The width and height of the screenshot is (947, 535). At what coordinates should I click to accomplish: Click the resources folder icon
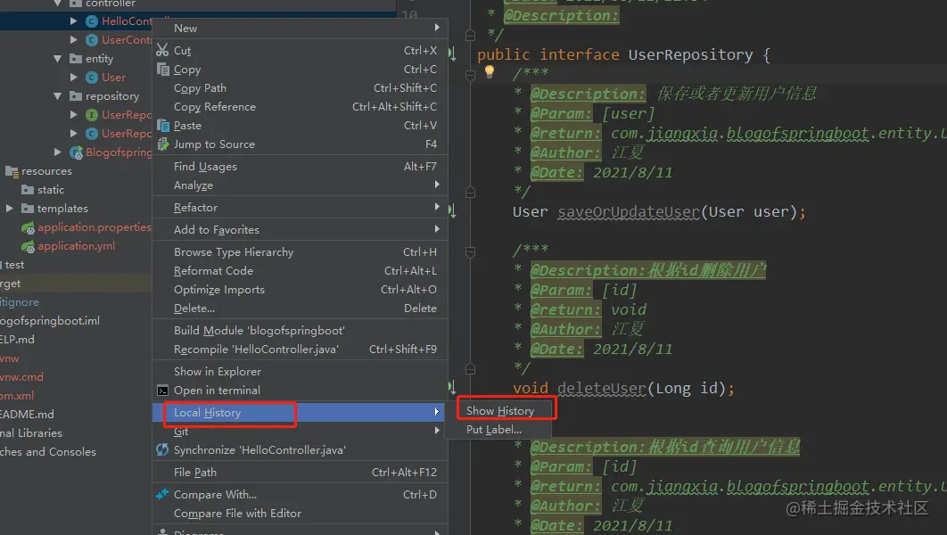12,171
